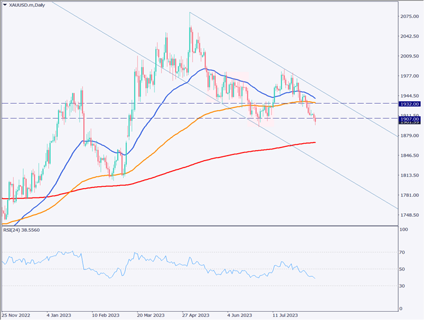Click the triangle arrow beside XAUUSD.m

pyautogui.click(x=4, y=5)
